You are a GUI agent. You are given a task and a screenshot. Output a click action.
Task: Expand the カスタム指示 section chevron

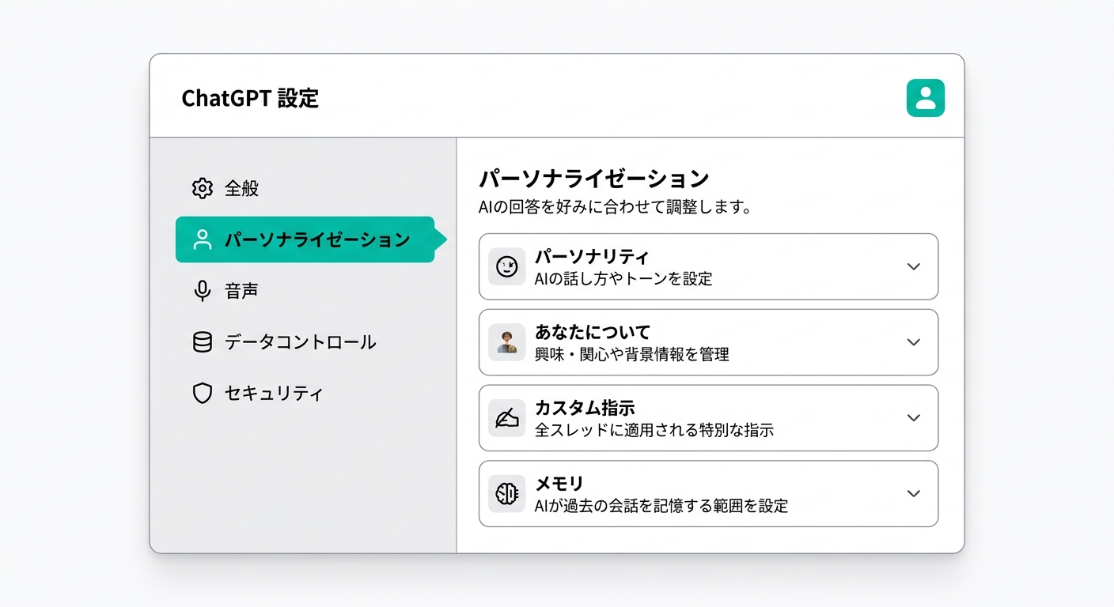click(x=913, y=417)
